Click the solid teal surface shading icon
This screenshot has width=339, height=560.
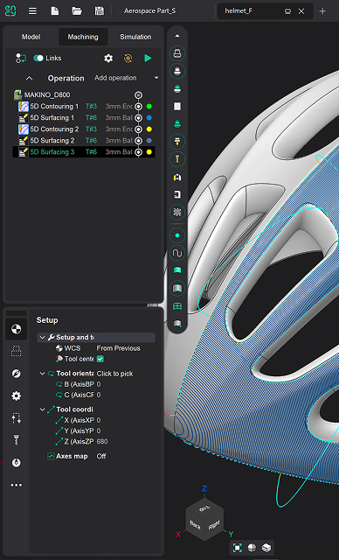coord(177,270)
